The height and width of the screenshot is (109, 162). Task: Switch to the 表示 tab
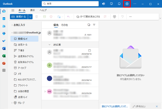pyautogui.click(x=32, y=10)
